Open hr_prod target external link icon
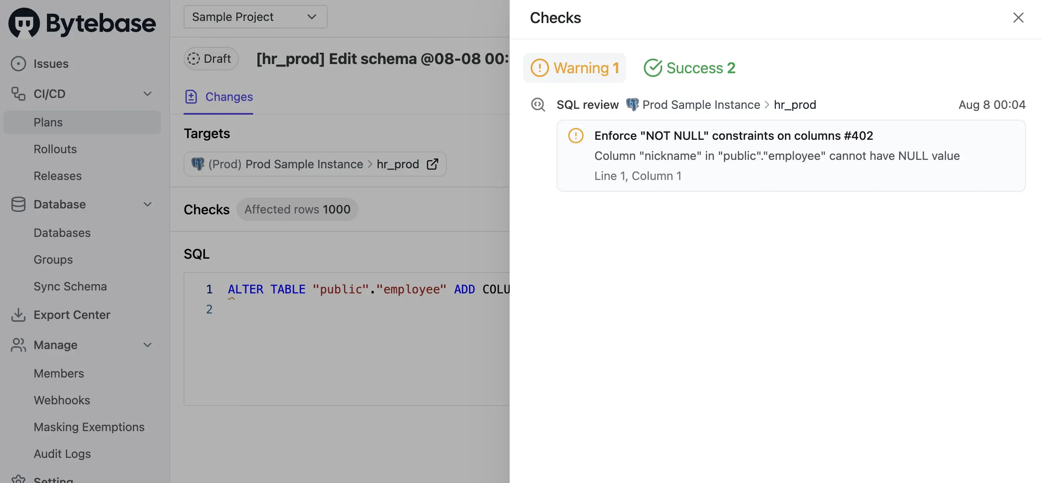 click(x=433, y=164)
